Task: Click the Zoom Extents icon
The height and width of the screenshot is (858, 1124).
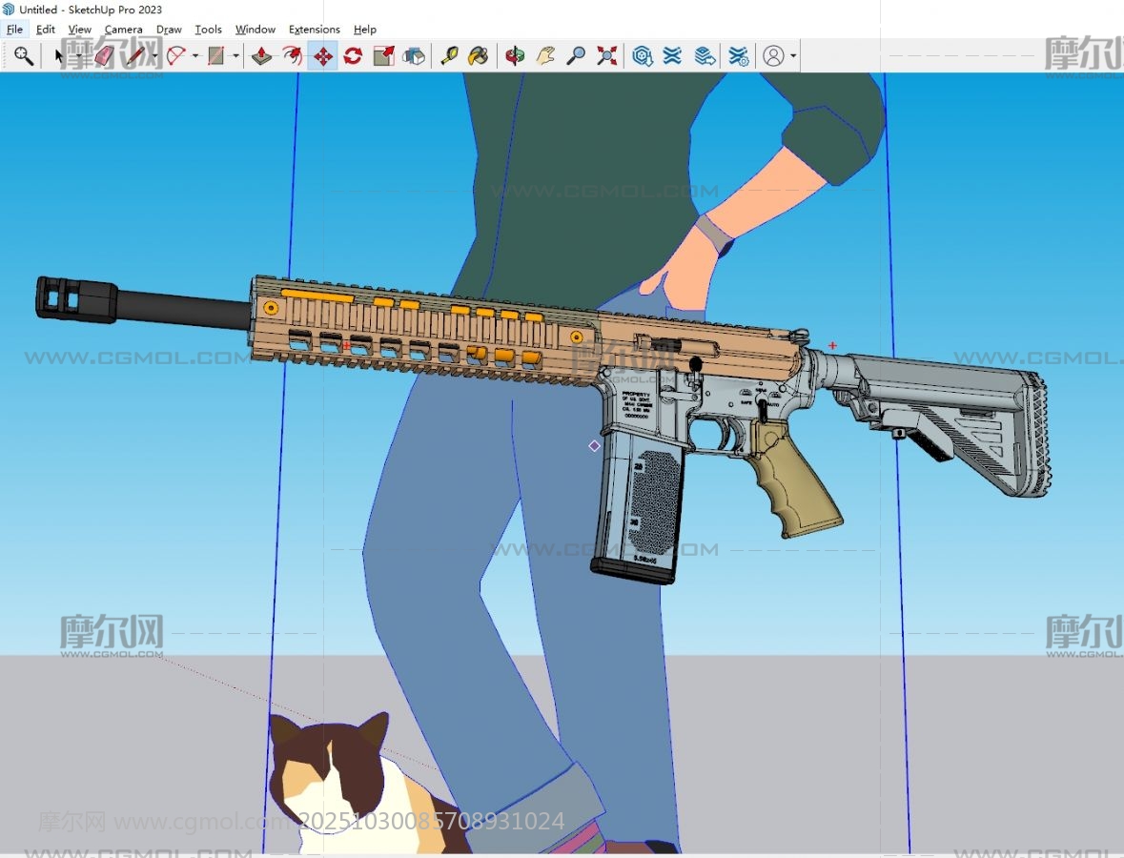Action: (606, 56)
